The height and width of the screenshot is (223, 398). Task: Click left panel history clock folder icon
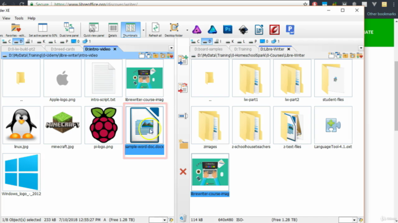click(x=163, y=55)
